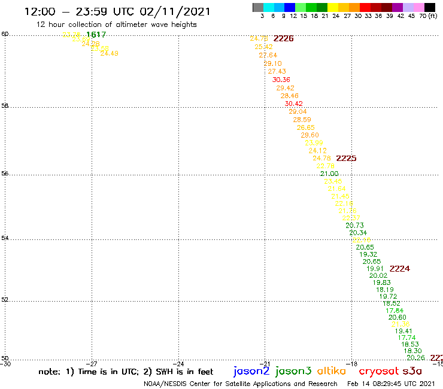Select the 28.59 wave height reading
Viewport: 443px width, 389px height.
pos(302,120)
